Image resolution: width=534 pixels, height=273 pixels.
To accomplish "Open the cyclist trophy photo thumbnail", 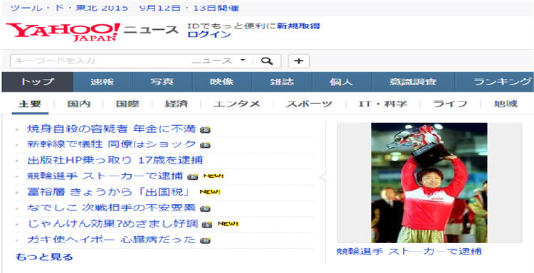I will [429, 183].
